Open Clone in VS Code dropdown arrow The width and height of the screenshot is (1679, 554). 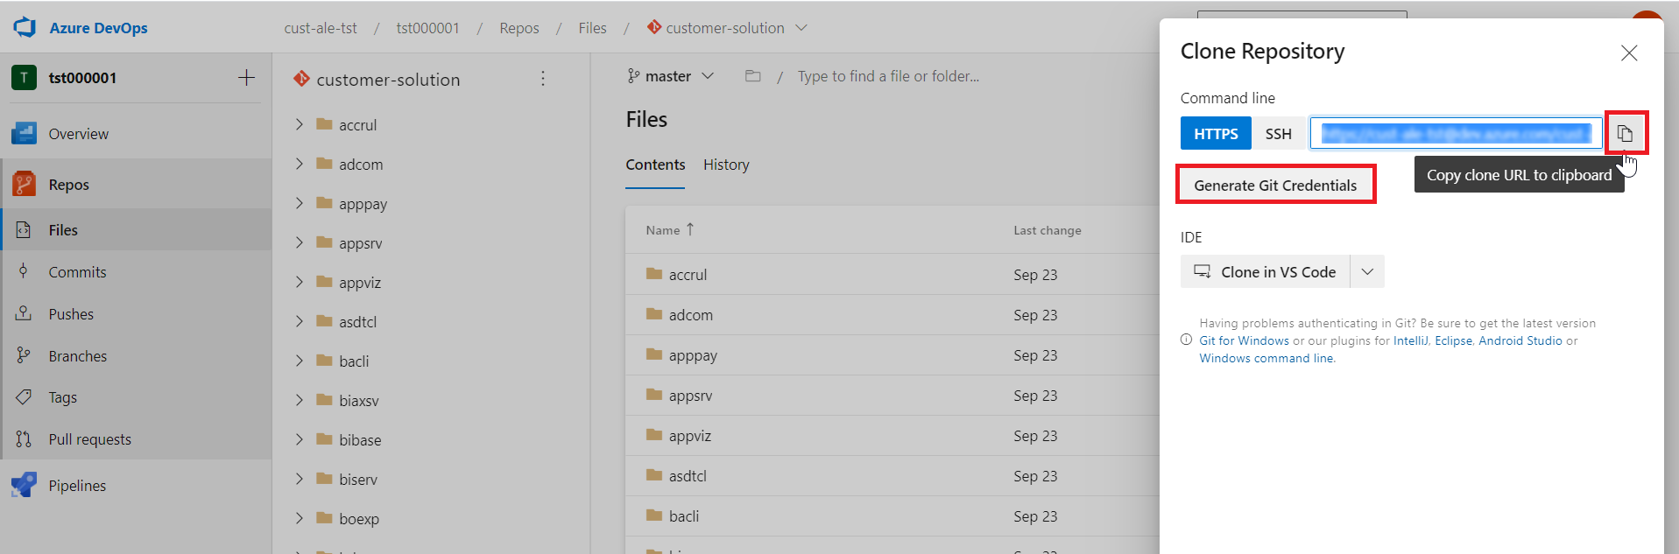click(1367, 272)
